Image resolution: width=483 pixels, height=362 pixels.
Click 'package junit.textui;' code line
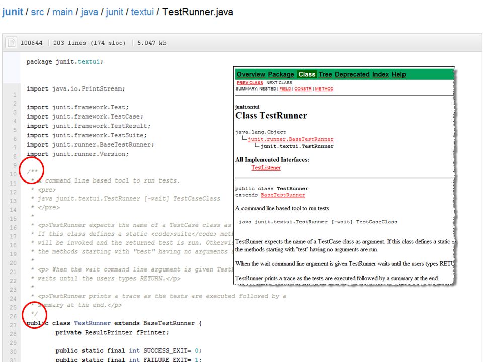(x=65, y=61)
